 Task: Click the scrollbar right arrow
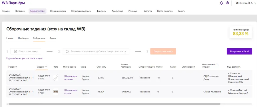pos(251,104)
